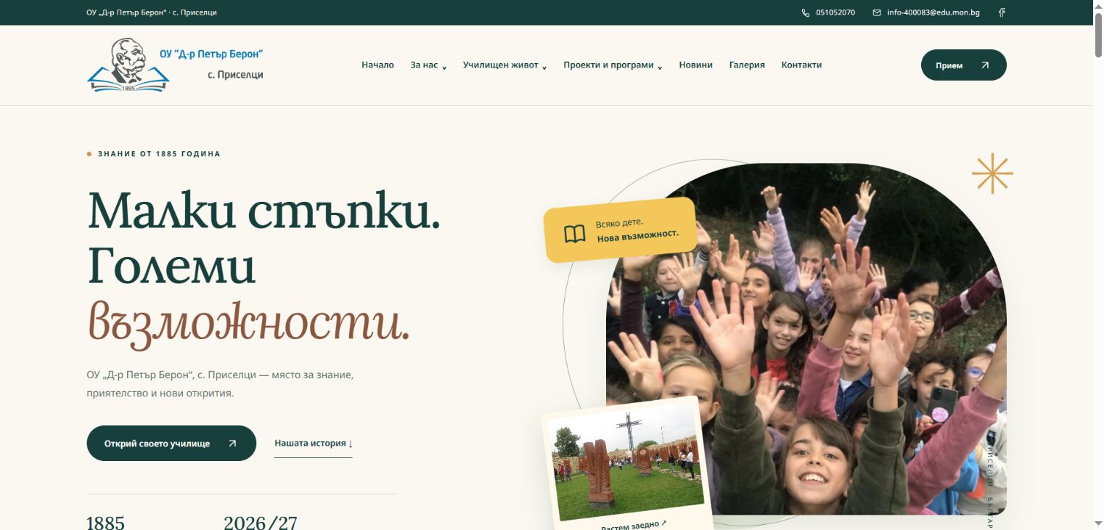
Task: Follow the Нашата история link
Action: pyautogui.click(x=314, y=444)
